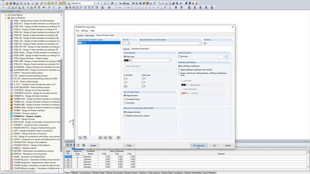Check In direction X checkbox
310x174 pixels.
pyautogui.click(x=125, y=78)
